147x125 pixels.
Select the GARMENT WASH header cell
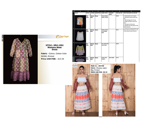click(x=112, y=14)
